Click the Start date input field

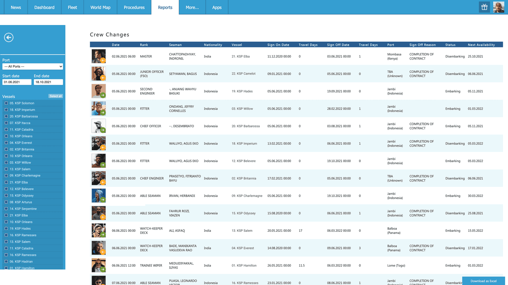pyautogui.click(x=17, y=82)
